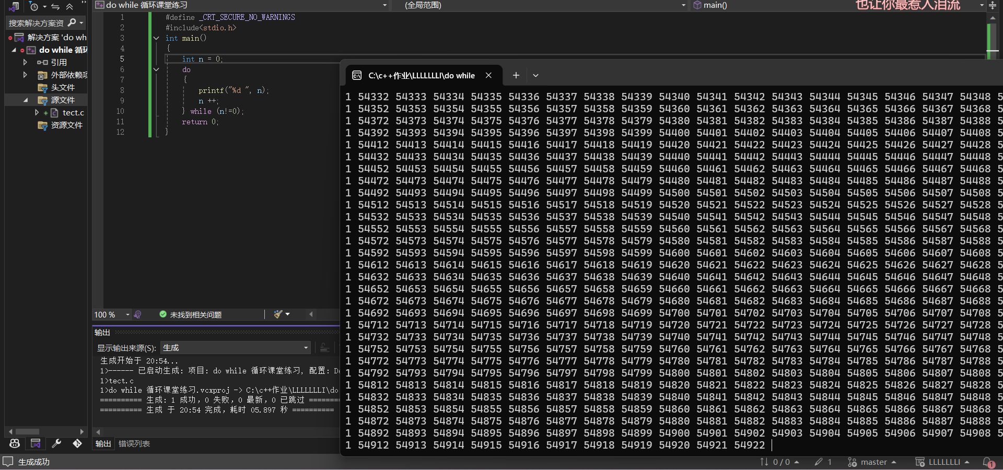Open the terminal profiles dropdown chevron
The height and width of the screenshot is (470, 1003).
point(535,76)
